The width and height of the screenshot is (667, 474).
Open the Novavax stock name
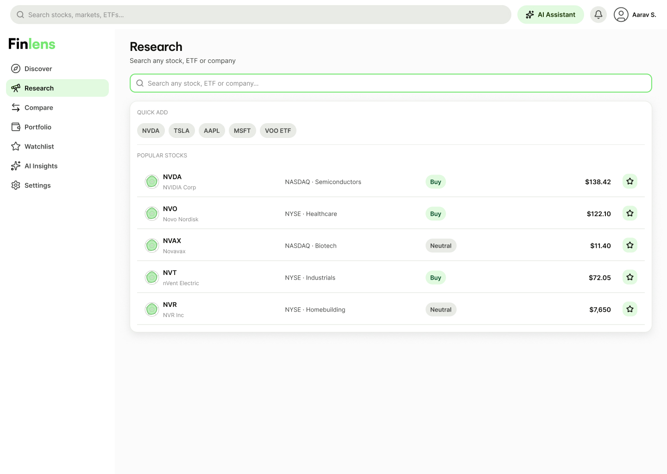pos(174,251)
